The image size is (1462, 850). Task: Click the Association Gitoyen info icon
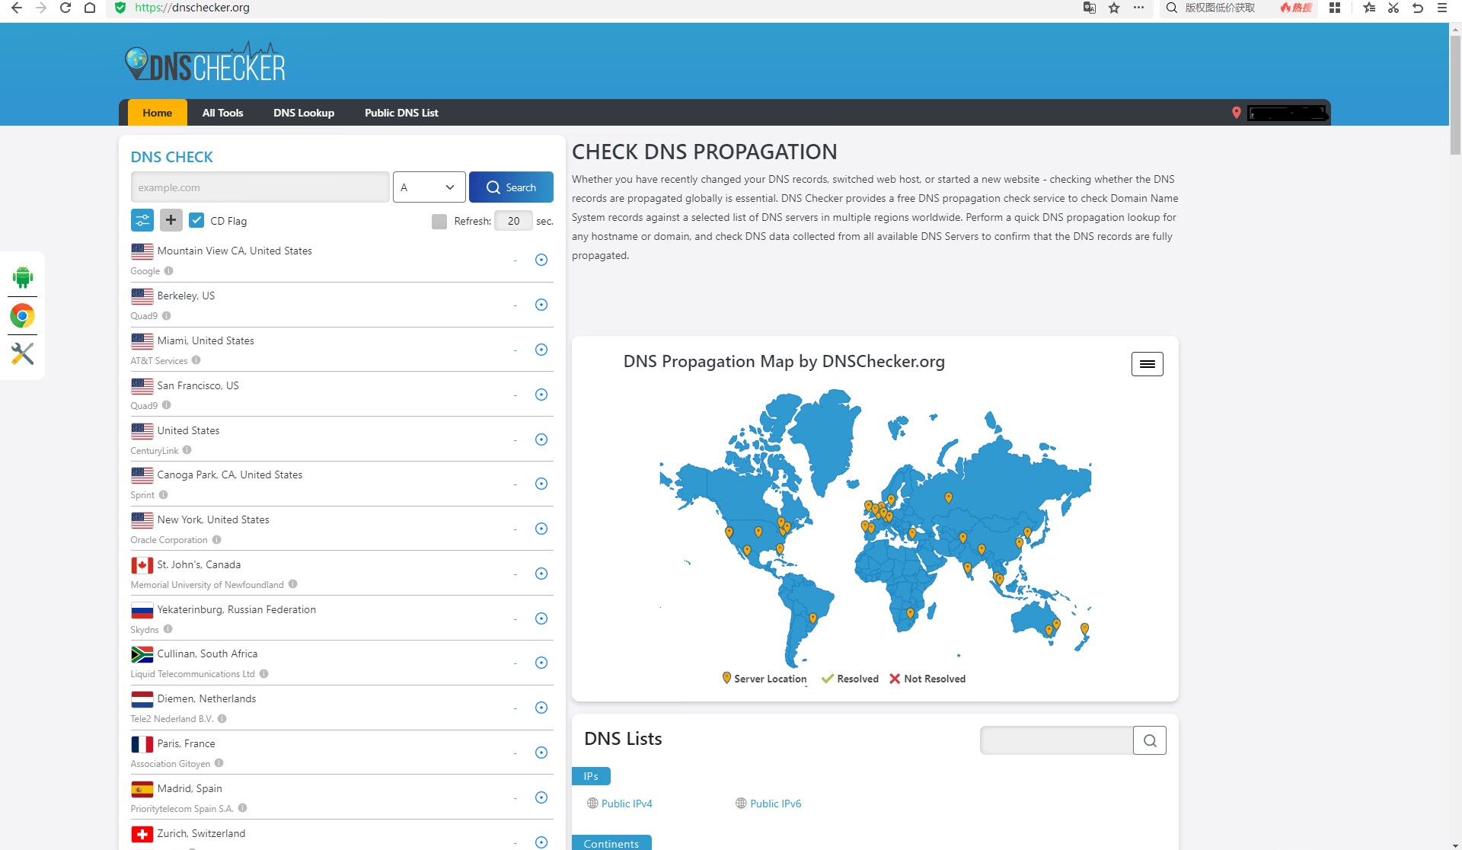coord(219,764)
